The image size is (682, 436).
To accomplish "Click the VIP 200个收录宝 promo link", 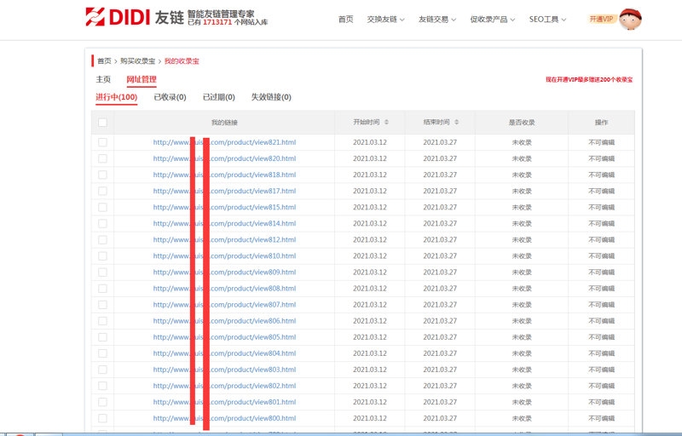I will pyautogui.click(x=589, y=80).
